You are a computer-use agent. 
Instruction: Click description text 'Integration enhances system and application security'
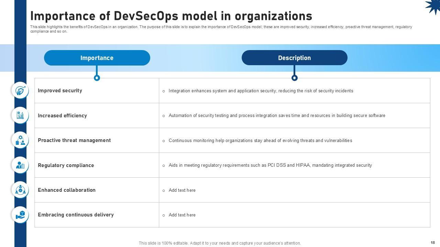(261, 91)
